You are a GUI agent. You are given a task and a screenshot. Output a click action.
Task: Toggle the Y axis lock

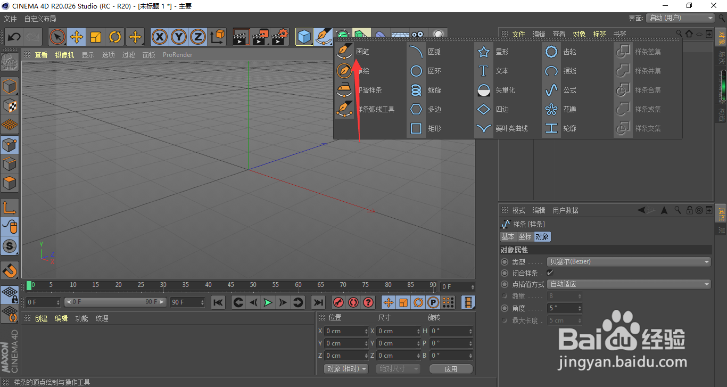(x=179, y=37)
